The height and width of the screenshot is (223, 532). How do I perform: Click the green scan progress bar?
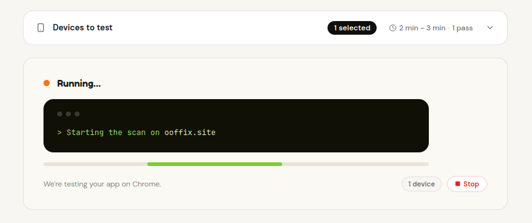(x=214, y=164)
